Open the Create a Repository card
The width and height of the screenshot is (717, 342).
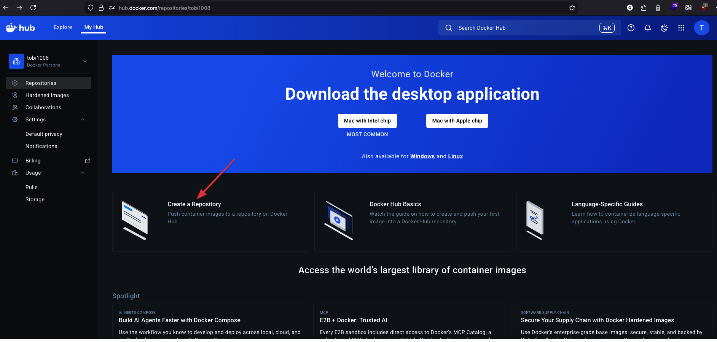tap(210, 221)
